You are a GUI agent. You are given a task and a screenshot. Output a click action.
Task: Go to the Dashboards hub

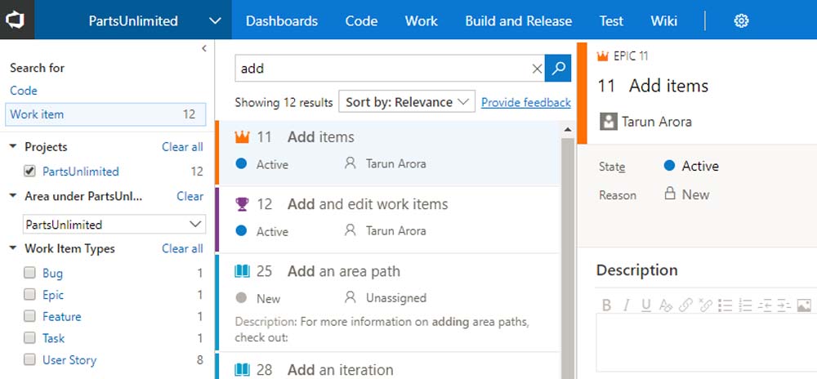[x=282, y=20]
